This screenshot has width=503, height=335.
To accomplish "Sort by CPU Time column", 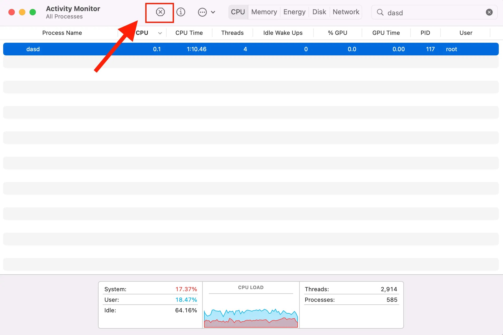I will click(189, 33).
